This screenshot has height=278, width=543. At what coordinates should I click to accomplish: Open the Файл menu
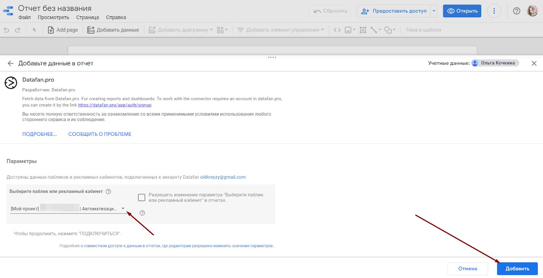[x=24, y=17]
